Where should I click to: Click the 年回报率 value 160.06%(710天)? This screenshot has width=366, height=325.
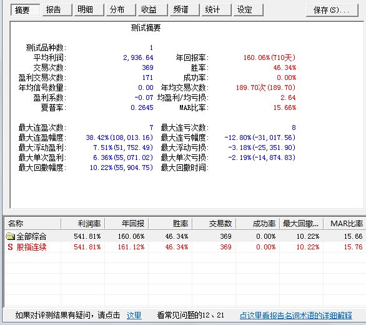point(270,57)
